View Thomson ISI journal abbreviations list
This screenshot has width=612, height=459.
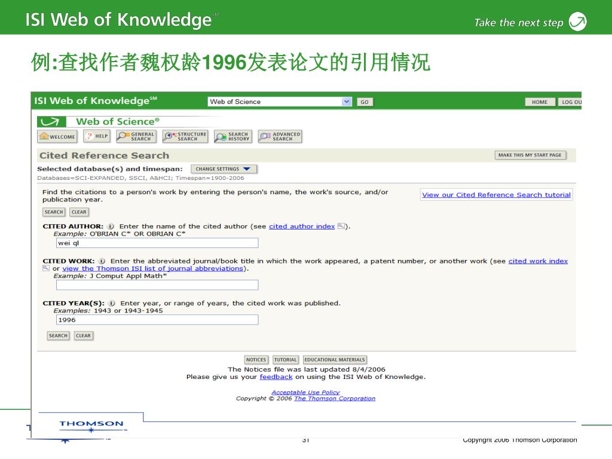tap(152, 268)
